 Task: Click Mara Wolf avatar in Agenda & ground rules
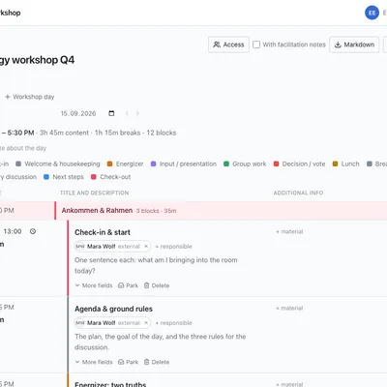[80, 323]
